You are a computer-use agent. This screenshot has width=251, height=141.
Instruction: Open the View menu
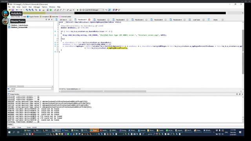30,7
